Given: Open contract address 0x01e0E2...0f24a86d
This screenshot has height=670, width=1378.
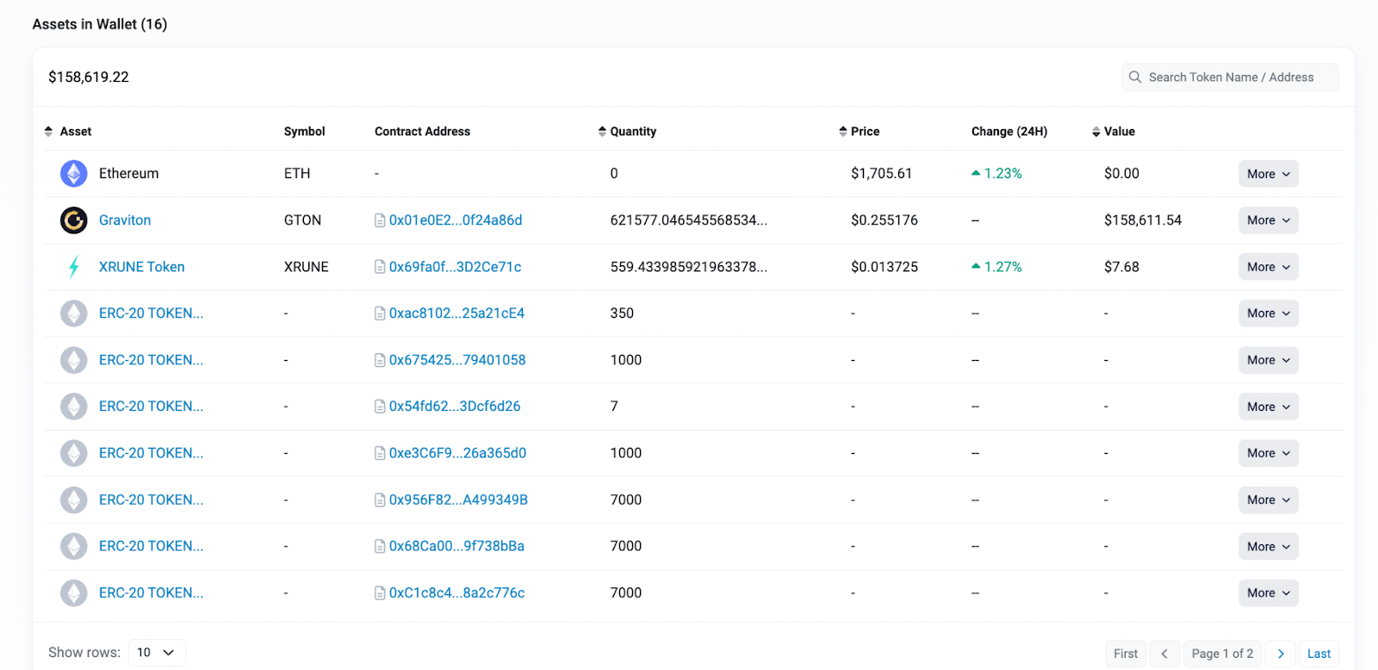Looking at the screenshot, I should 456,220.
